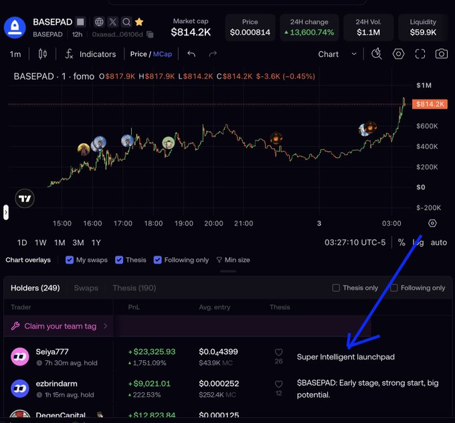Click the Min size filter icon
Image resolution: width=455 pixels, height=423 pixels.
coord(219,260)
